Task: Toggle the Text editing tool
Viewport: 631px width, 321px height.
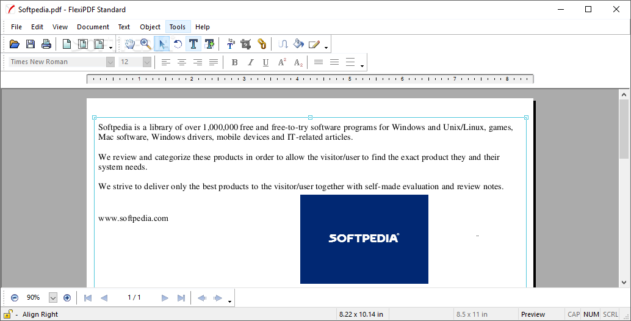Action: pos(193,44)
